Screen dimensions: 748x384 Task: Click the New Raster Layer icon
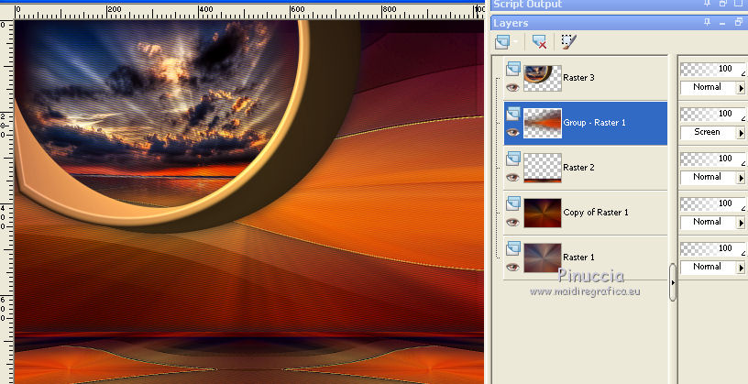pyautogui.click(x=502, y=42)
